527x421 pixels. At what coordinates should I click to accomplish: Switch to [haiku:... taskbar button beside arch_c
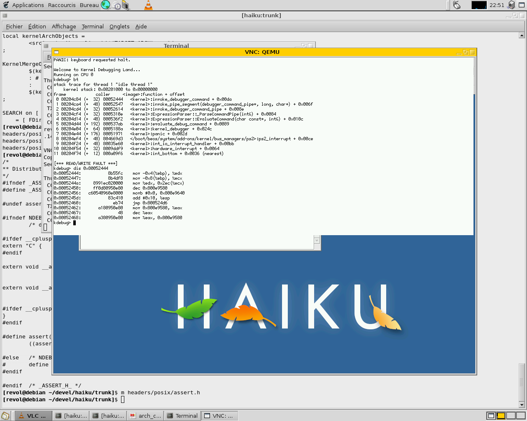pyautogui.click(x=108, y=416)
